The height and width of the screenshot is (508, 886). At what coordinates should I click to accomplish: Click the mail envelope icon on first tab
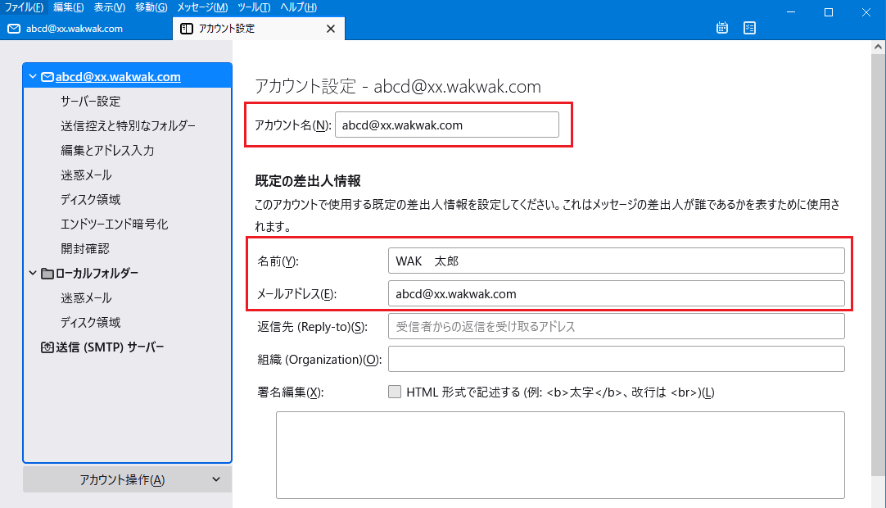14,29
